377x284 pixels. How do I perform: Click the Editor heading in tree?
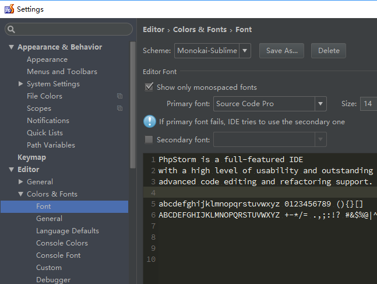click(x=29, y=170)
